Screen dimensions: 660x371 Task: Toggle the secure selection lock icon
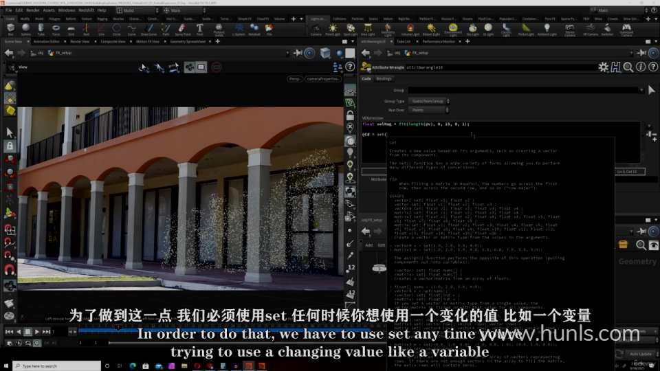click(9, 146)
